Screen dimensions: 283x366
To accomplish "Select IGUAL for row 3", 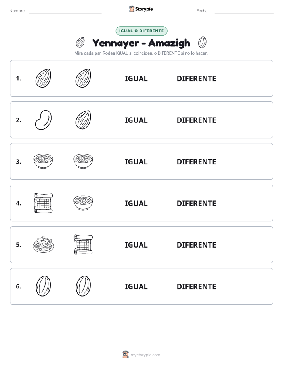I will [x=136, y=162].
